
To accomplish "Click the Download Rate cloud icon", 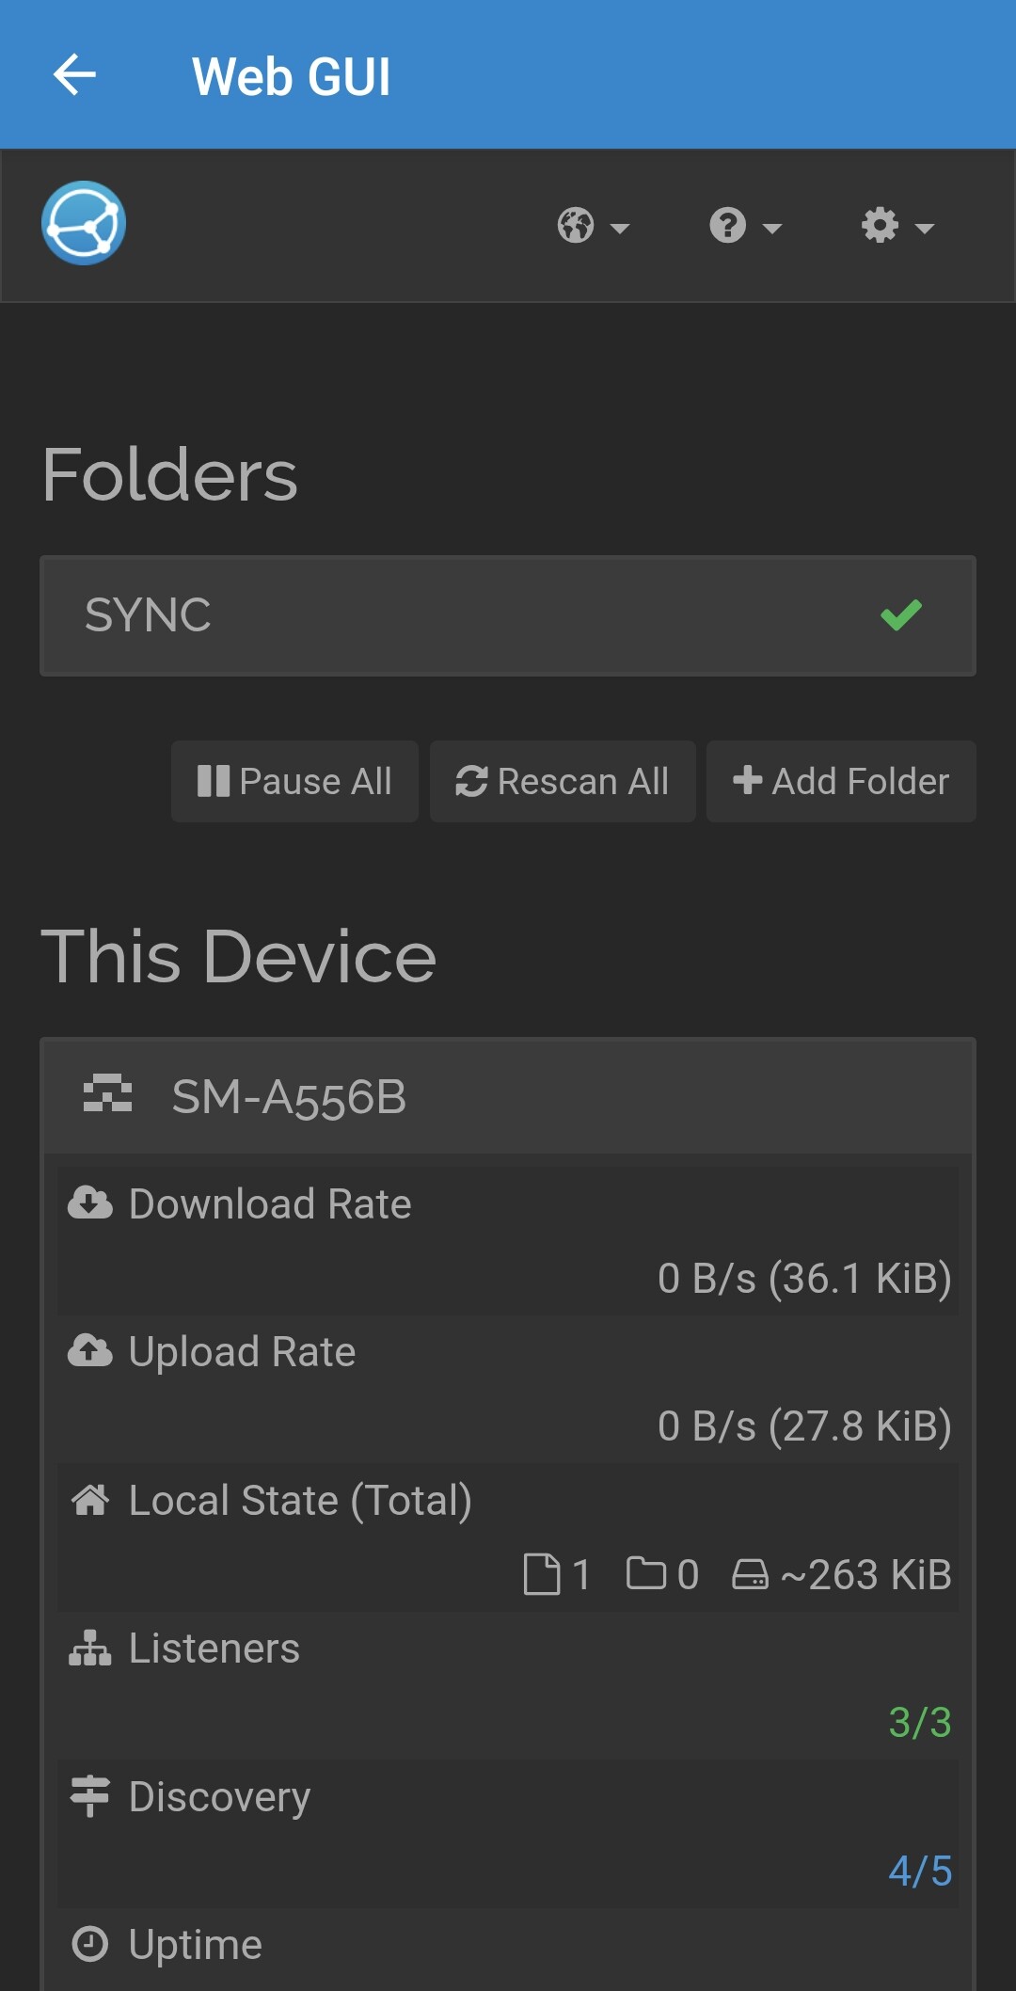I will 90,1203.
